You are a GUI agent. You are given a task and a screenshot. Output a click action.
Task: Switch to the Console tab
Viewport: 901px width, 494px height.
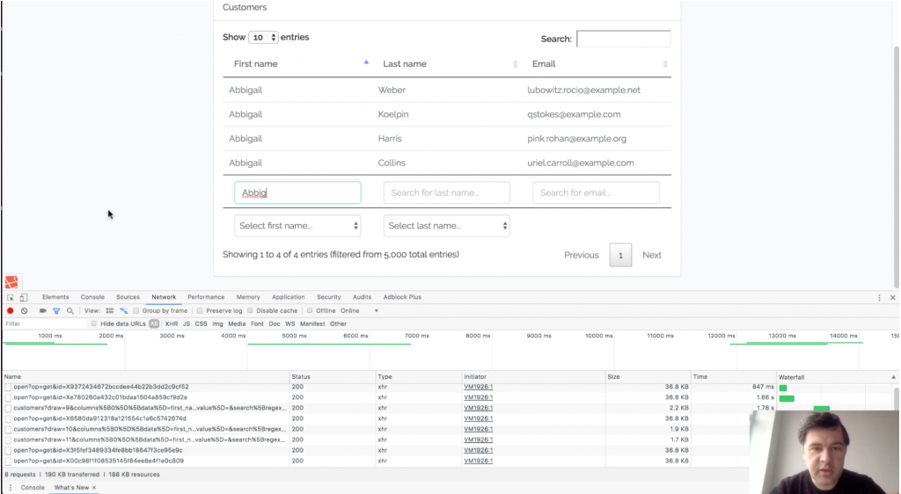92,297
